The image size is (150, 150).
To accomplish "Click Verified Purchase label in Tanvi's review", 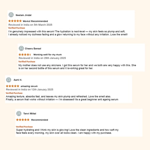I will [x=24, y=127].
